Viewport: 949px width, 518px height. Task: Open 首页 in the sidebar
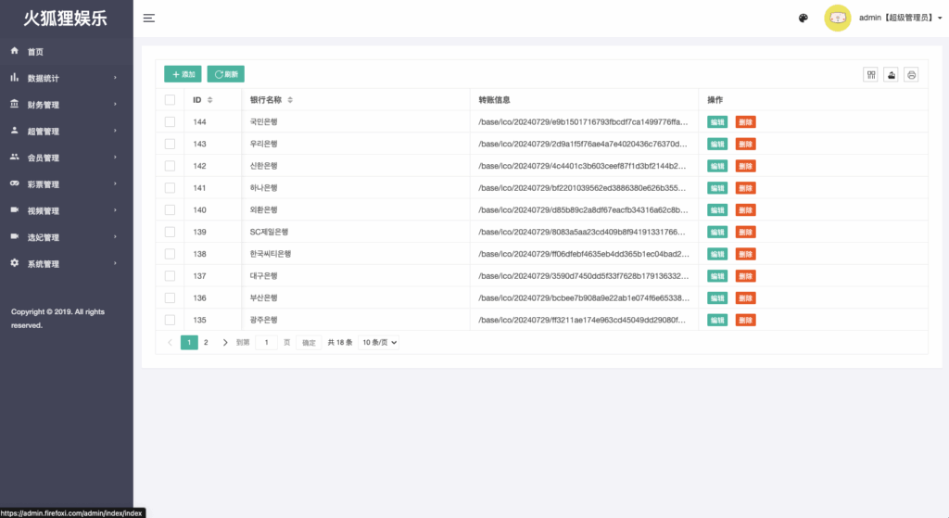pyautogui.click(x=35, y=52)
